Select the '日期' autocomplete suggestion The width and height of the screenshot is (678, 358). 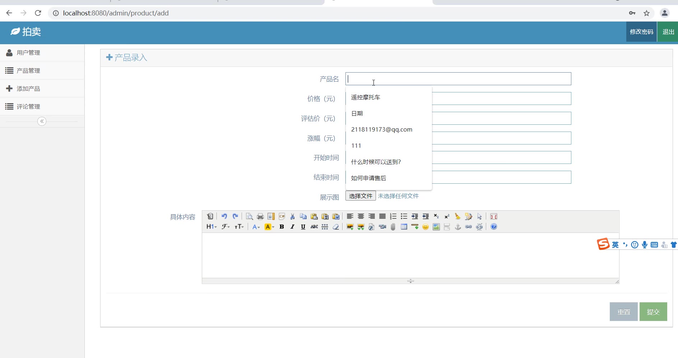click(x=389, y=113)
